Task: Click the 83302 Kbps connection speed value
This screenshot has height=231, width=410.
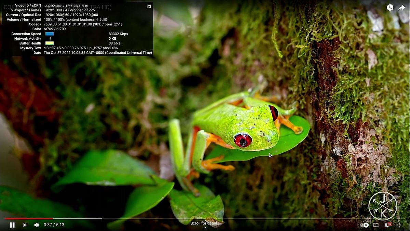Action: 118,34
